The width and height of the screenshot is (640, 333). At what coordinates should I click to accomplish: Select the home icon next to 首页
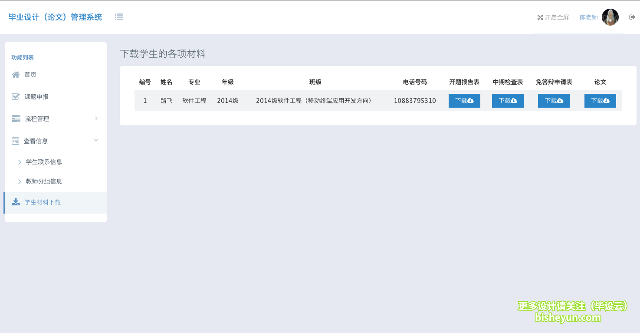click(x=15, y=74)
